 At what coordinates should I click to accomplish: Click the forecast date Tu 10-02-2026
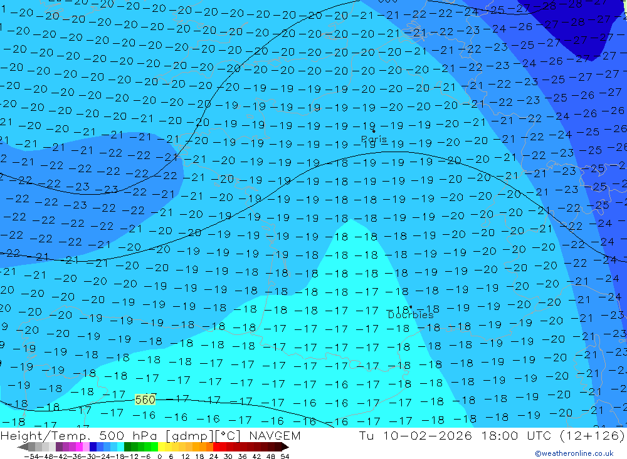pos(416,435)
